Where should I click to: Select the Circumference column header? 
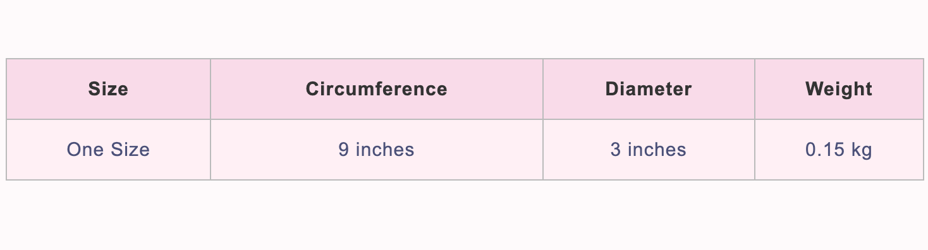(377, 89)
